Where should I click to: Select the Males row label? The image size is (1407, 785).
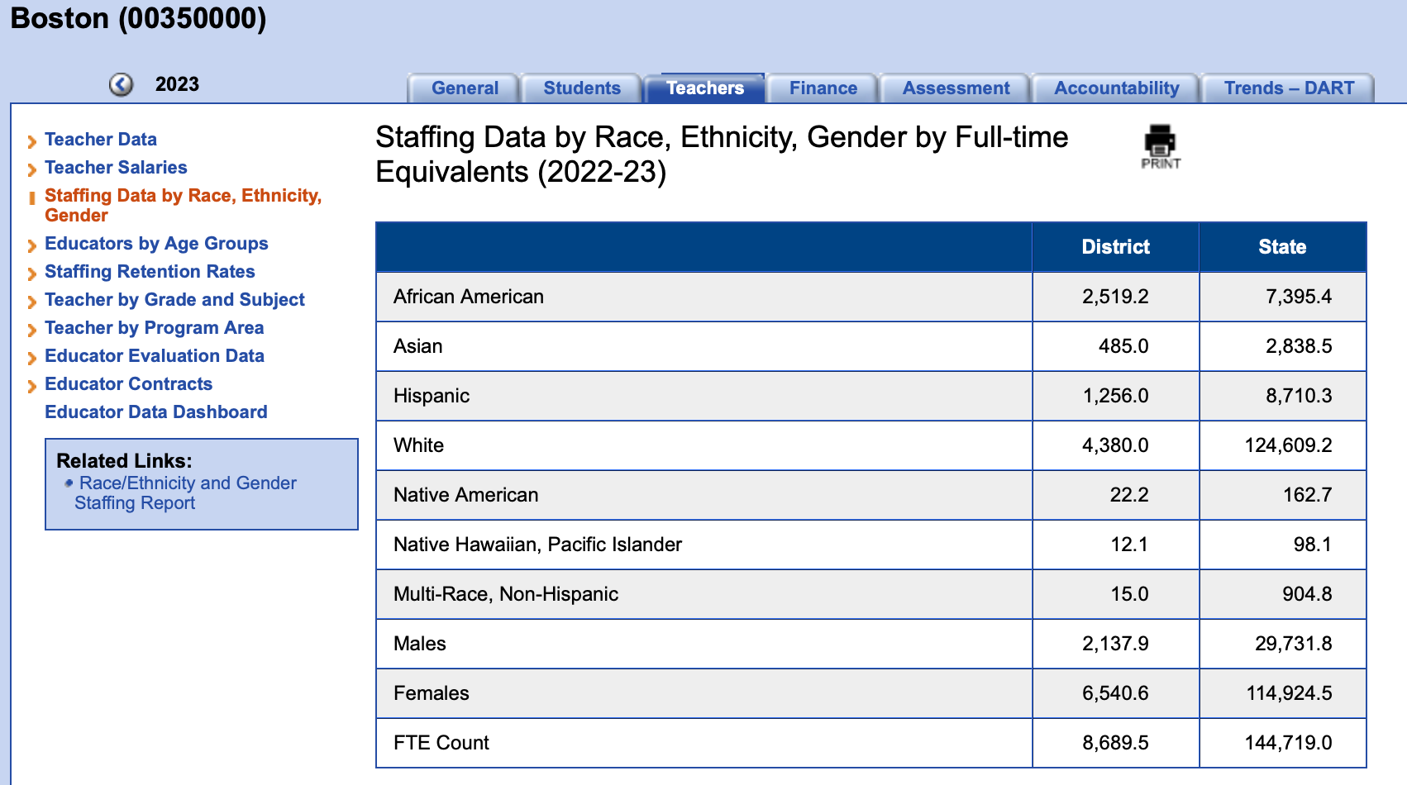[419, 644]
